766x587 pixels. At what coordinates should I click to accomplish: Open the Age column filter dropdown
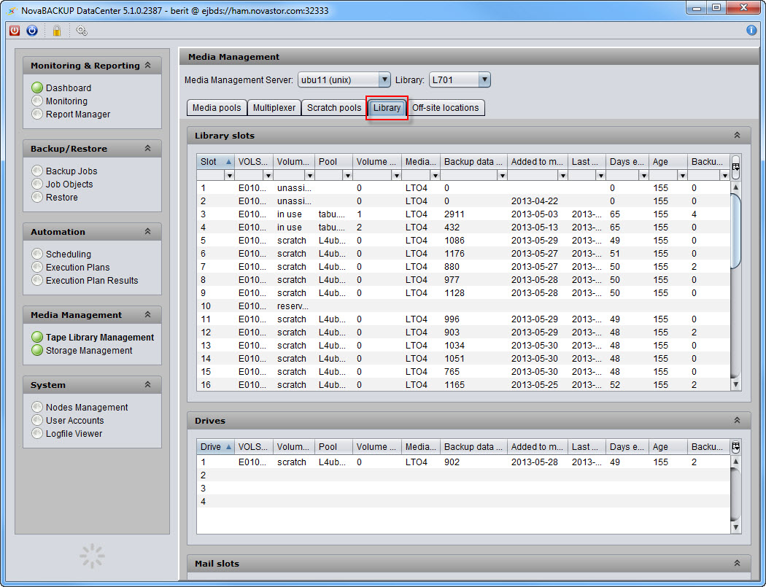click(x=682, y=175)
